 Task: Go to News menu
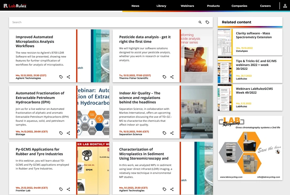135,6
